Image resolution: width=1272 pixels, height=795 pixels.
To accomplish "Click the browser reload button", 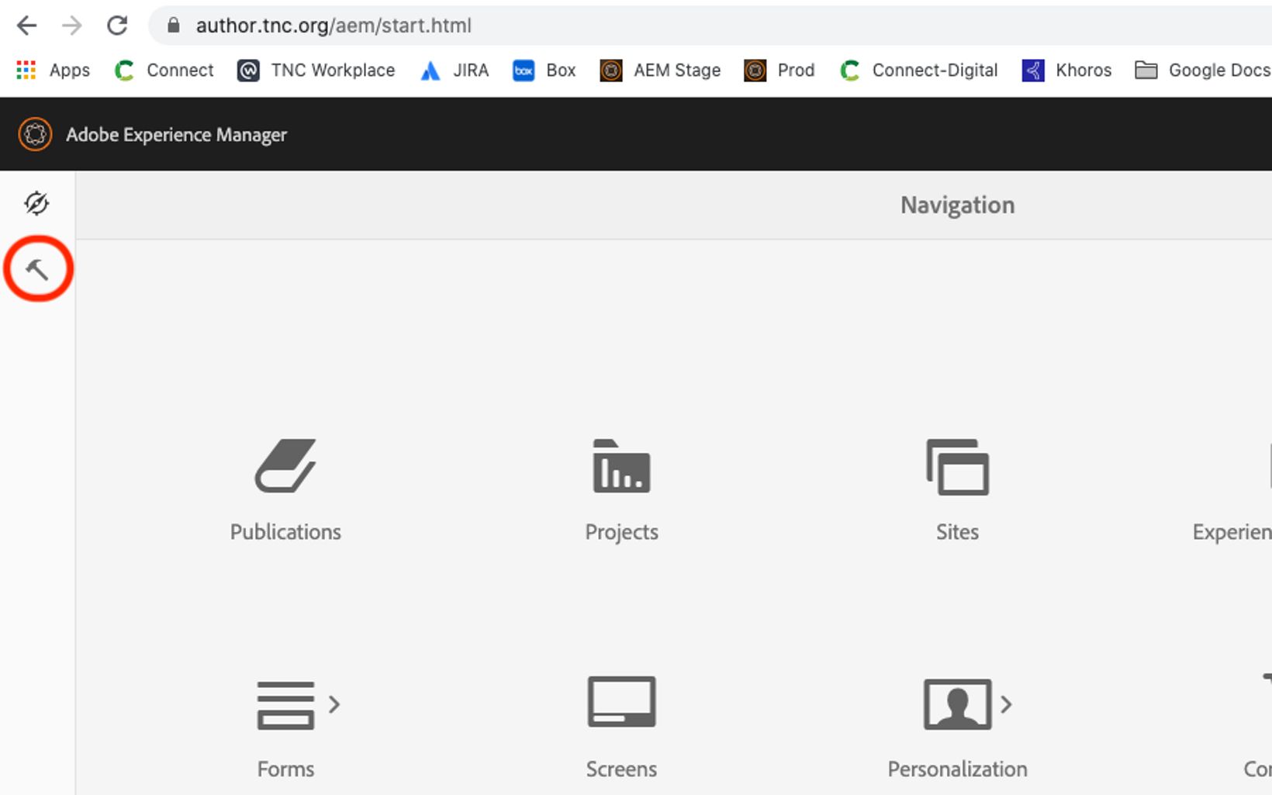I will pyautogui.click(x=117, y=26).
